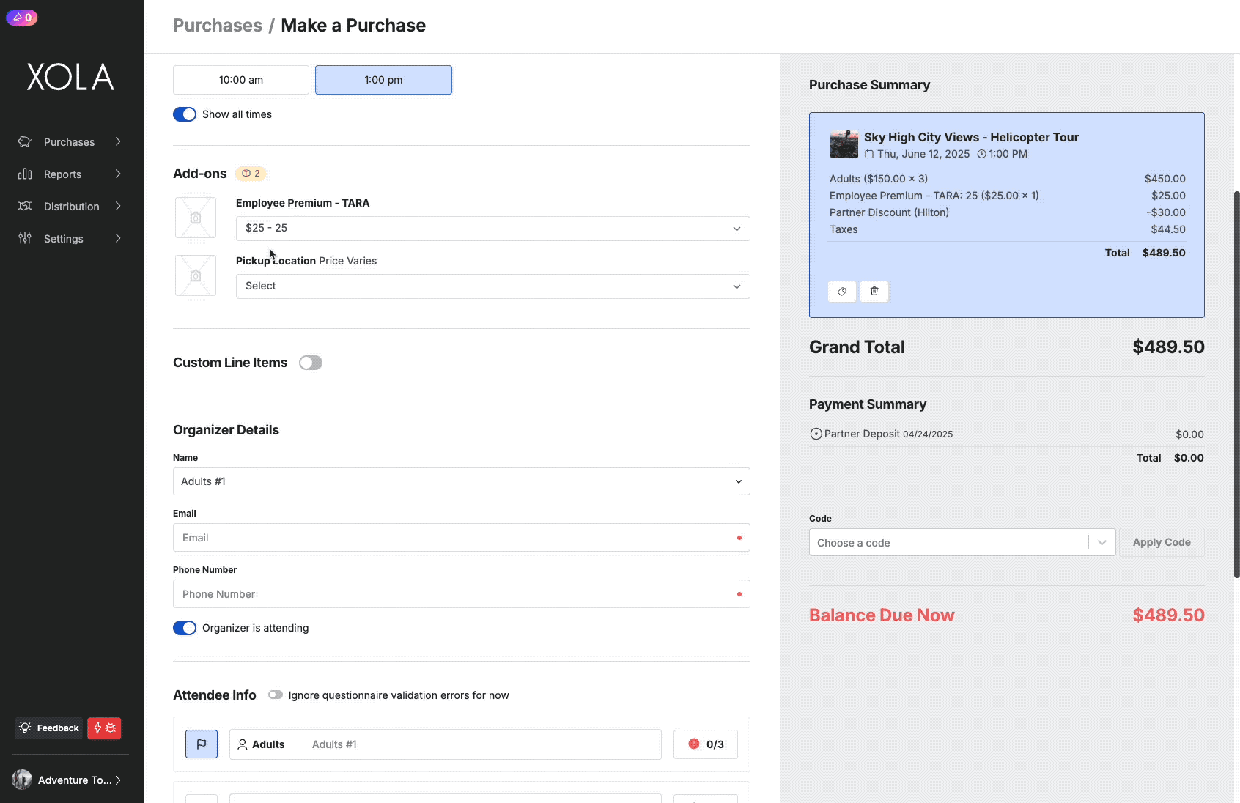The image size is (1240, 803).
Task: Click the Adults attendee type label
Action: click(x=267, y=744)
